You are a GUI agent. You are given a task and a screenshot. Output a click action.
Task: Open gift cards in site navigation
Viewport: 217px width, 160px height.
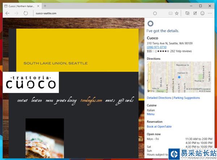click(x=125, y=100)
